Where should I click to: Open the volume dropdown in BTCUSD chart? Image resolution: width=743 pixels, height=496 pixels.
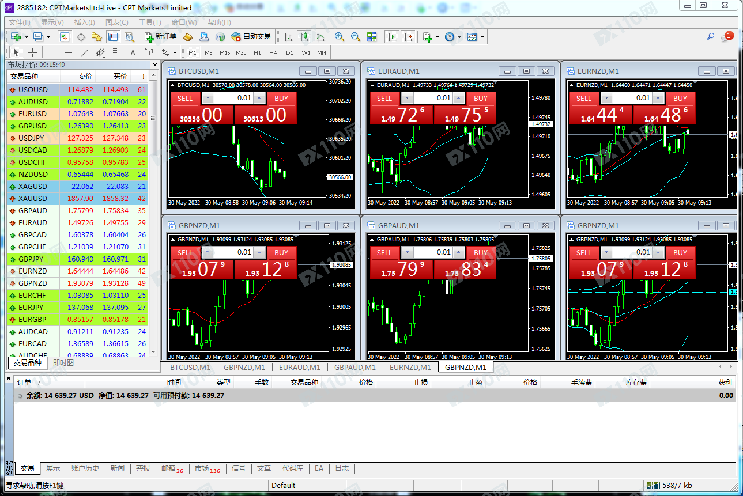coord(208,99)
